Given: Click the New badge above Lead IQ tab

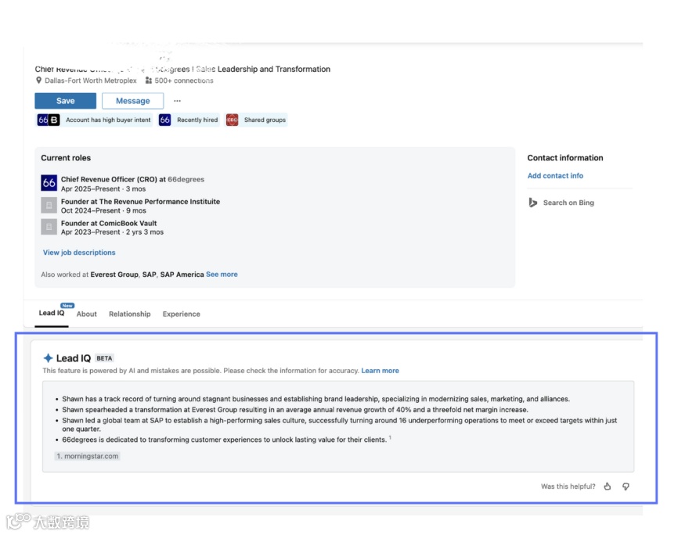Looking at the screenshot, I should pyautogui.click(x=67, y=306).
